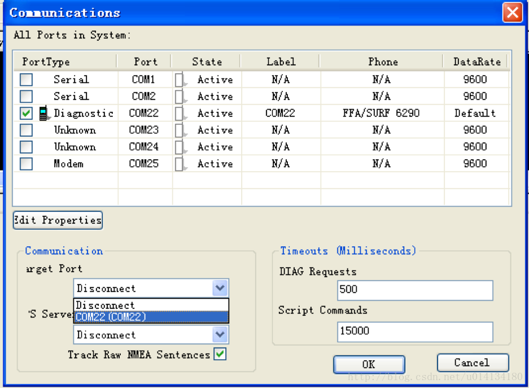Select COM22 (COM22) from the dropdown list
529x388 pixels.
click(x=151, y=317)
